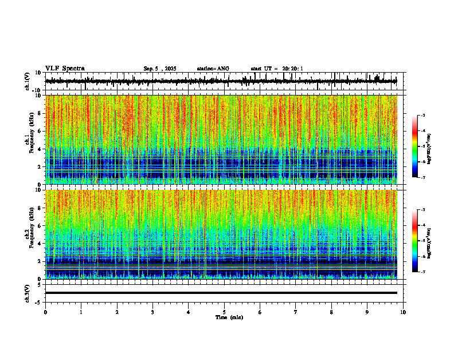Click the ch.2 "Frequency (kHz)" axis label
This screenshot has height=350, width=454.
32,228
